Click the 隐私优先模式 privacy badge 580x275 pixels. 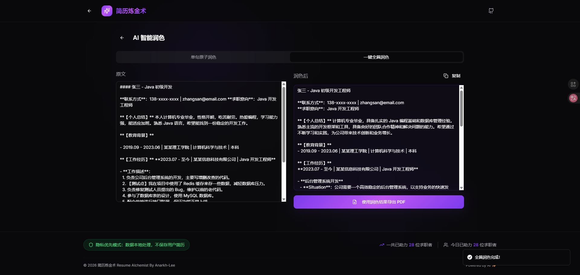tap(136, 245)
